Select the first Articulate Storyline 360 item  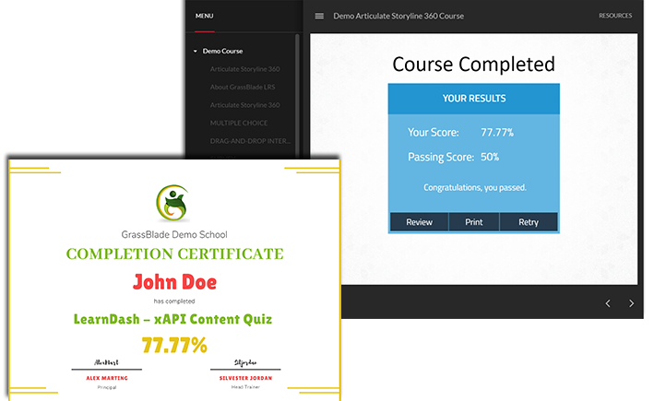pos(244,69)
